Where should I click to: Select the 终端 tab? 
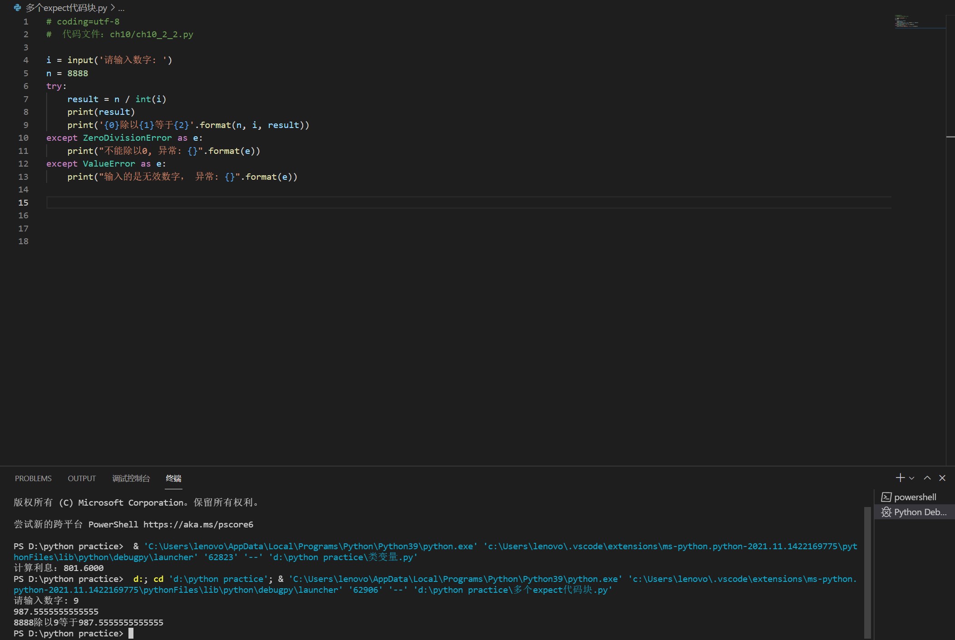173,478
